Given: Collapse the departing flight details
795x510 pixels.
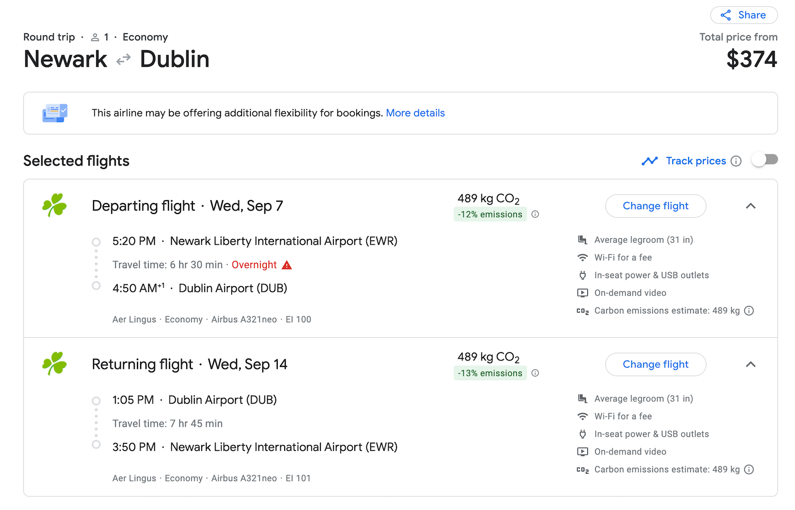Looking at the screenshot, I should (x=751, y=206).
